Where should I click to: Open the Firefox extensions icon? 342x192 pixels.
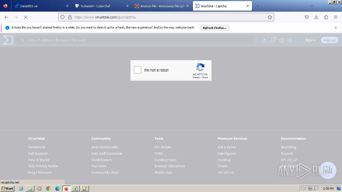pyautogui.click(x=326, y=17)
